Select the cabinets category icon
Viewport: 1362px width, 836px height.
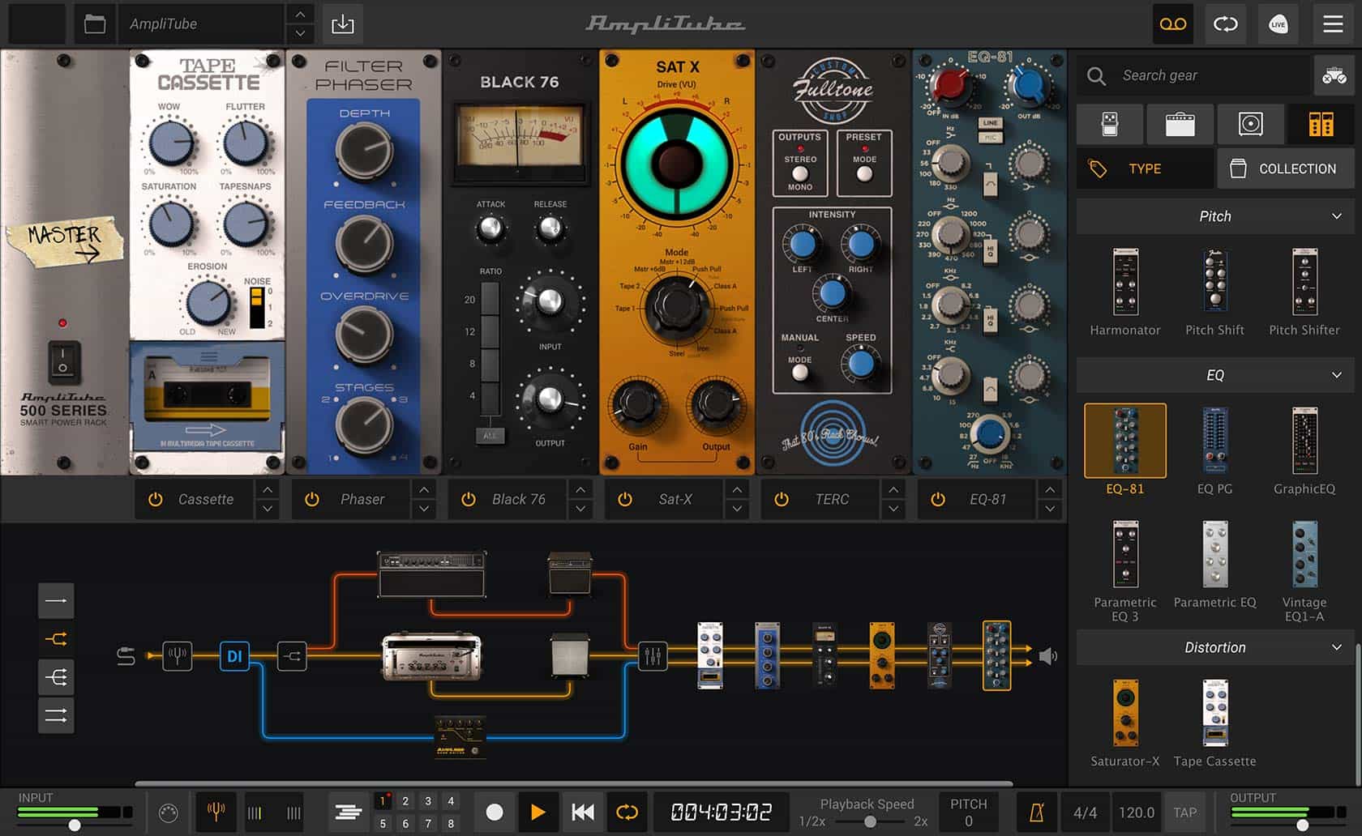tap(1250, 124)
